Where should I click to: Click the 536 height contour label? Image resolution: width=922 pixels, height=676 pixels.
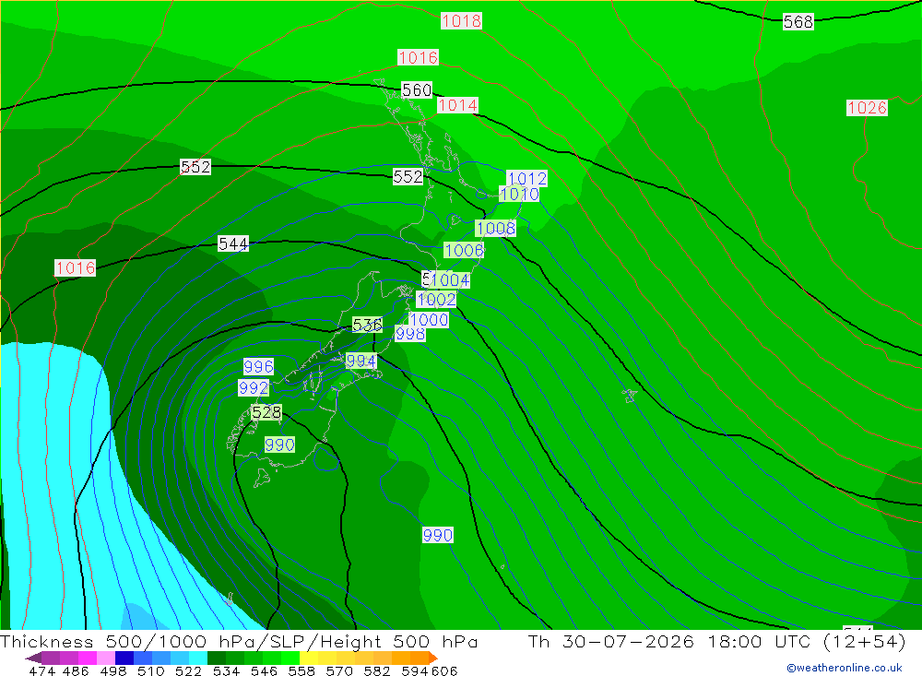click(x=367, y=325)
